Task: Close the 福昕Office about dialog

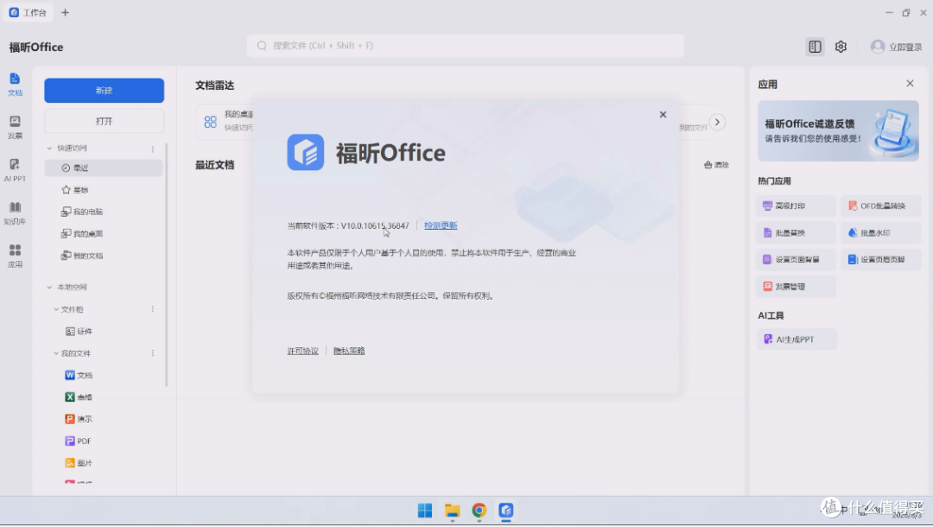Action: (663, 114)
